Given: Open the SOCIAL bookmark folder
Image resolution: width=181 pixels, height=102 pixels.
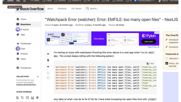Looking at the screenshot, I should pyautogui.click(x=118, y=1).
